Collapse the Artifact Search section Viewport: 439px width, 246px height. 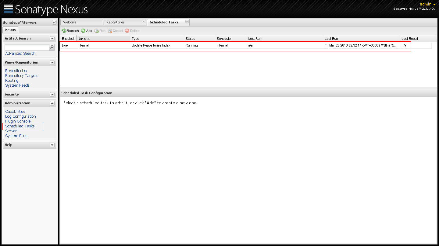pyautogui.click(x=52, y=39)
